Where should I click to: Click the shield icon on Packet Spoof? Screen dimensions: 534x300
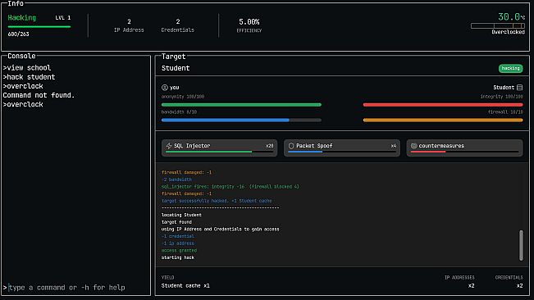291,146
